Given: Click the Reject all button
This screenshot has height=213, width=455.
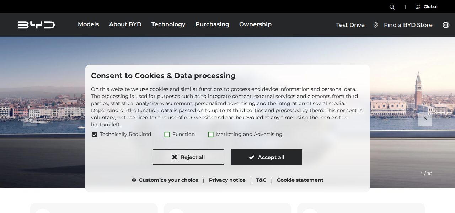Looking at the screenshot, I should pos(188,157).
